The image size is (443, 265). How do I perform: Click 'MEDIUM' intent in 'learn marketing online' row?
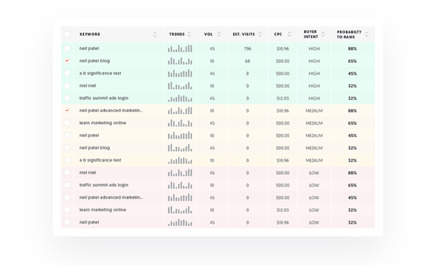pos(314,123)
